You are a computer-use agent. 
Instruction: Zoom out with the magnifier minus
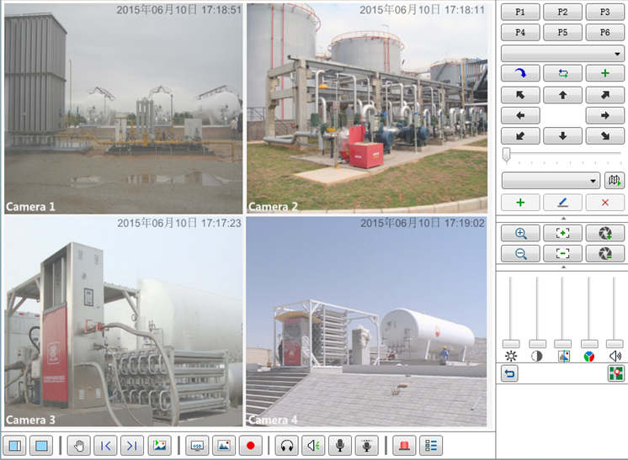(x=520, y=254)
